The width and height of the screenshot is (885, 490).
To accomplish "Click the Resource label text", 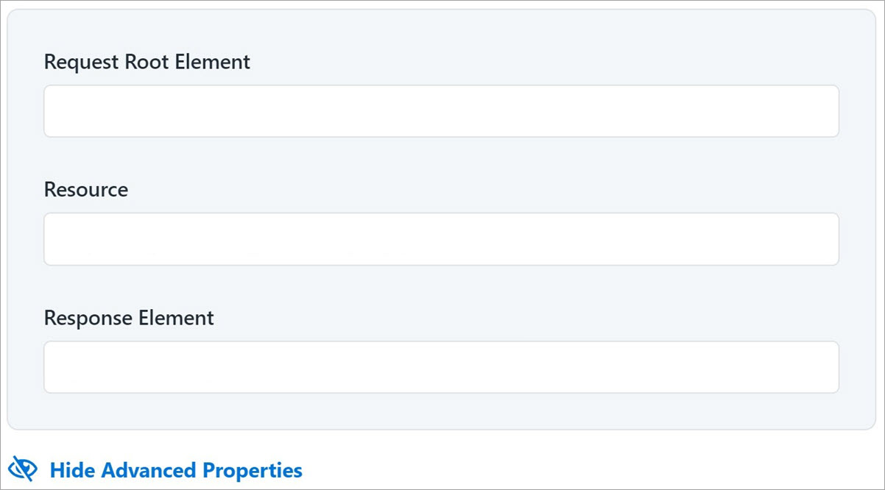I will click(x=86, y=190).
